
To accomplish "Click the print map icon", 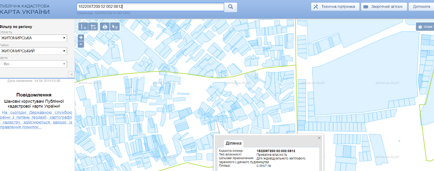I will pyautogui.click(x=105, y=27).
